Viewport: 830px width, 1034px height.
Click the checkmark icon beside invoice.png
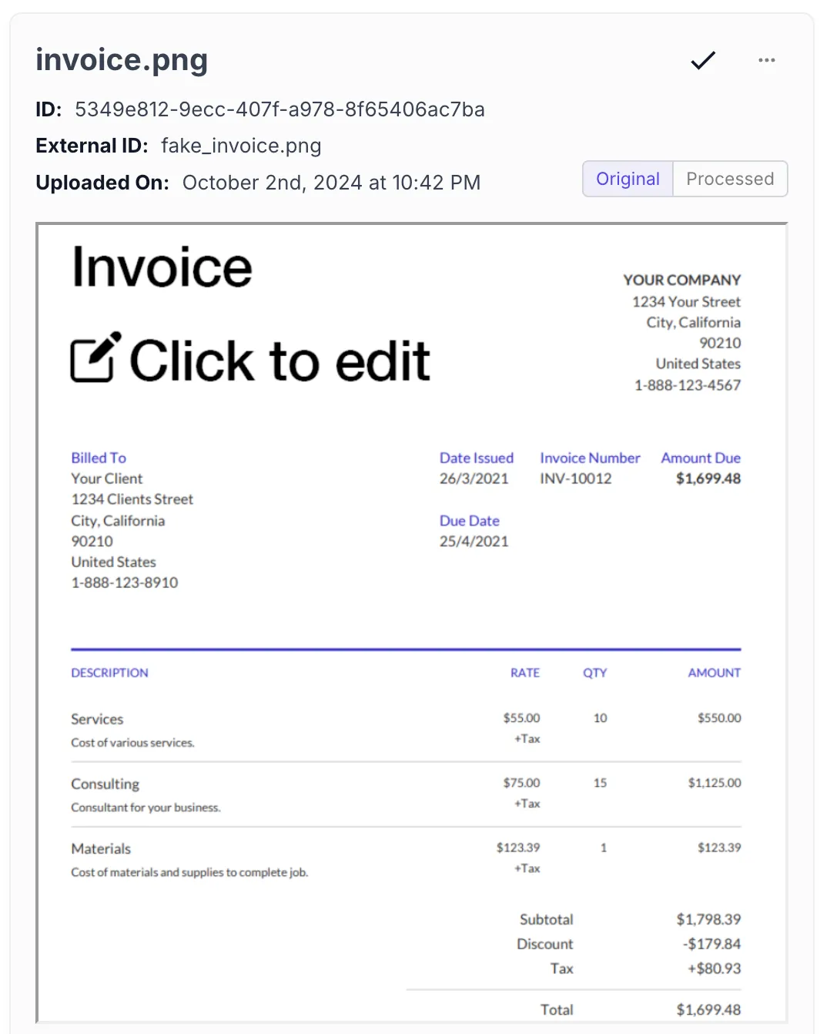coord(703,60)
